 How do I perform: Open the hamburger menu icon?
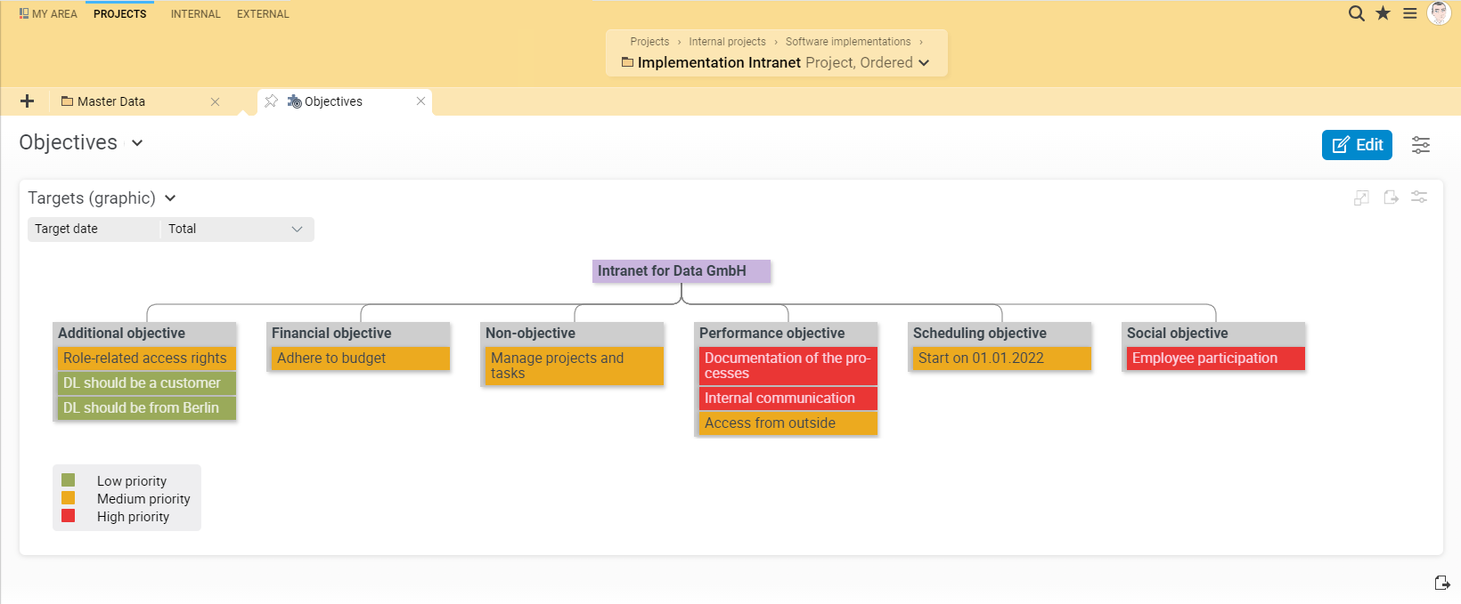1410,13
